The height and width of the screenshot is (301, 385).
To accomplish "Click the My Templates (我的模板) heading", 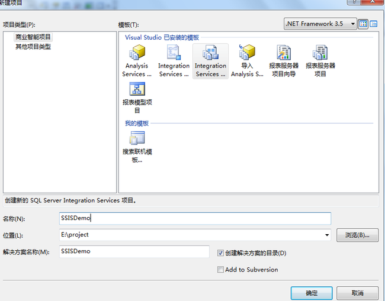I will tap(137, 123).
